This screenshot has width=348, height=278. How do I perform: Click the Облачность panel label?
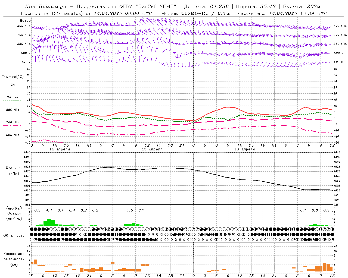[14, 236]
